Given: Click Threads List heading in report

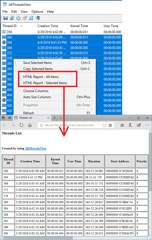Looking at the screenshot, I should [x=12, y=133].
